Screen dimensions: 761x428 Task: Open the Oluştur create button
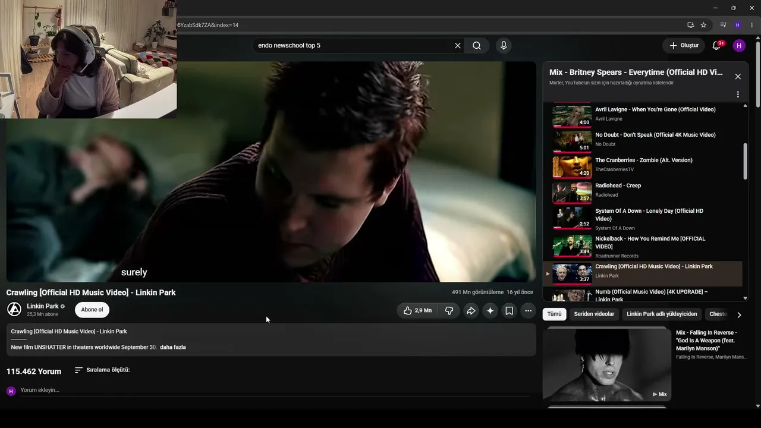click(684, 46)
